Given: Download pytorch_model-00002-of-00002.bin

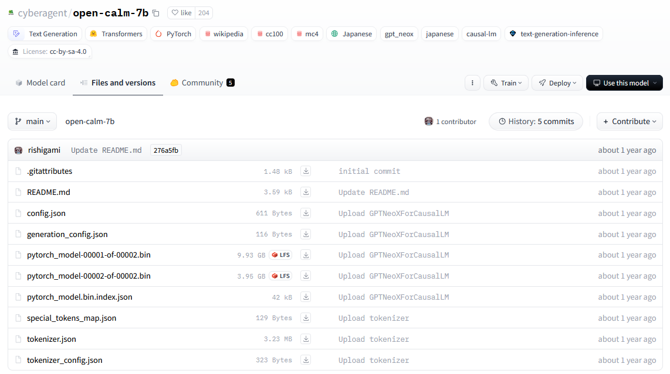Looking at the screenshot, I should pyautogui.click(x=306, y=276).
